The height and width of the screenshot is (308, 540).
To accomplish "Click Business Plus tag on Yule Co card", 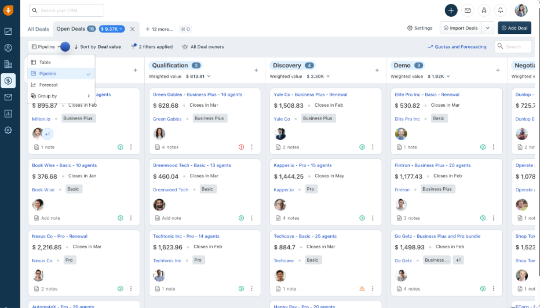I will coord(318,118).
